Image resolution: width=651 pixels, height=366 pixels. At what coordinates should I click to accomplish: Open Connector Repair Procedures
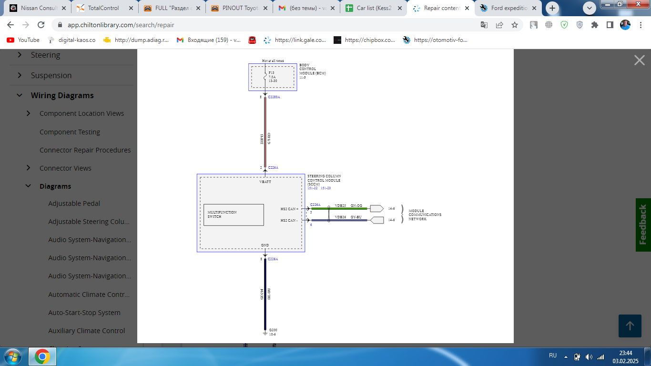[85, 150]
